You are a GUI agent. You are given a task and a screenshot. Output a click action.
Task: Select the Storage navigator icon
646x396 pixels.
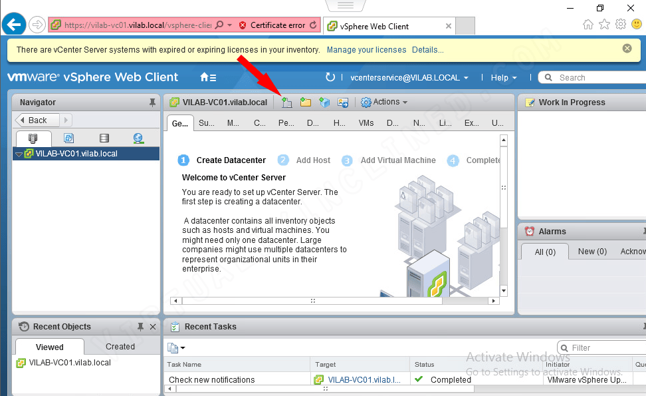(104, 138)
